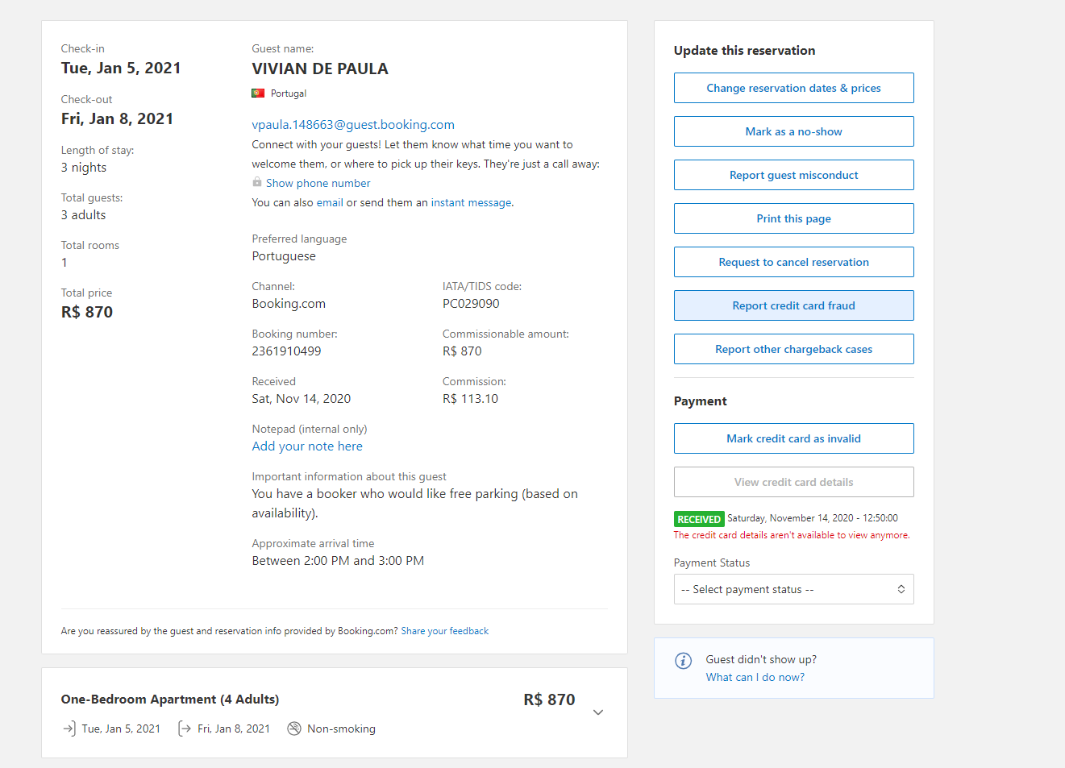This screenshot has width=1065, height=768.
Task: Click the green RECEIVED status badge
Action: click(698, 519)
